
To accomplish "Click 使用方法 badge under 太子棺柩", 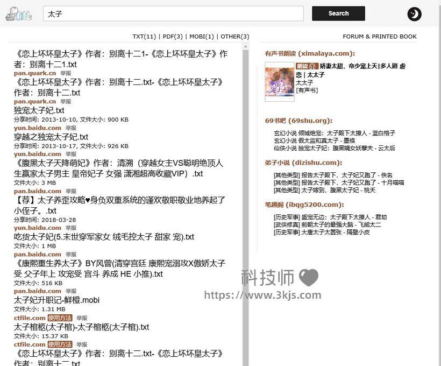I will (60, 344).
